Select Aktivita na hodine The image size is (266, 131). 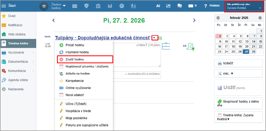pos(84,74)
